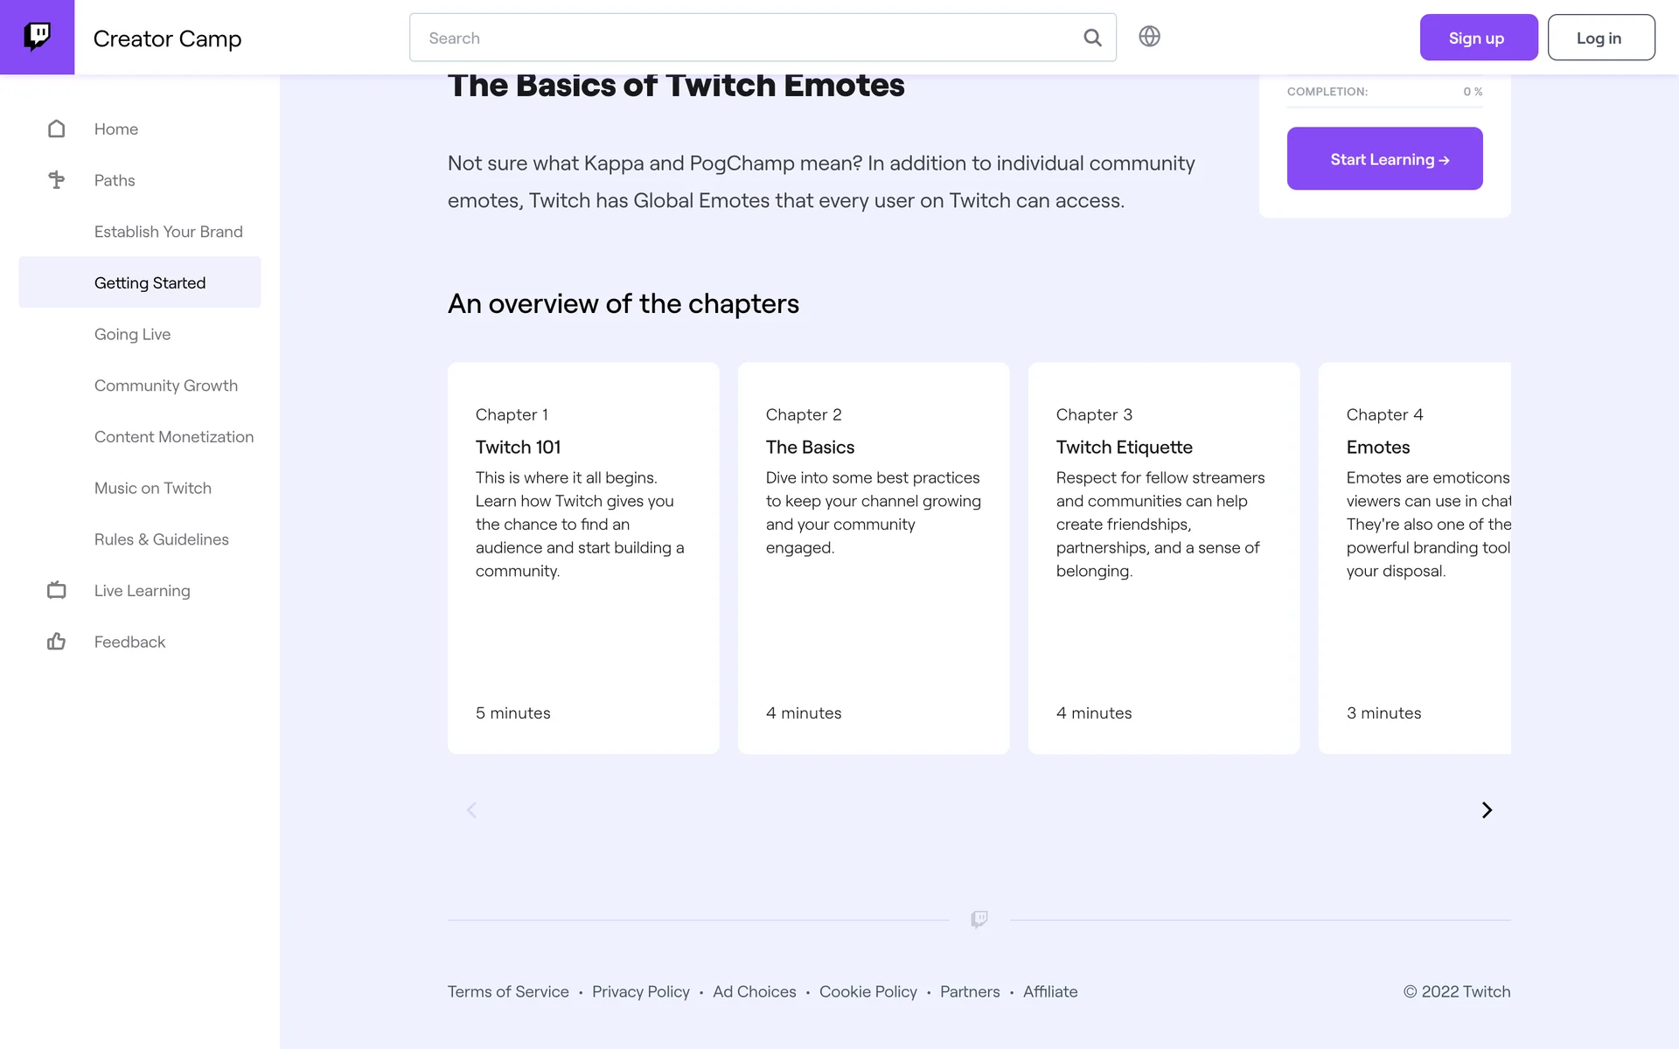Screen dimensions: 1679x1049
Task: Click the Sign up button
Action: [1478, 38]
